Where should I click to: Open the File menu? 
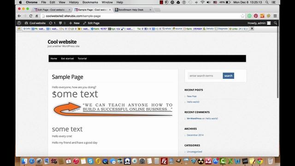(x=43, y=2)
